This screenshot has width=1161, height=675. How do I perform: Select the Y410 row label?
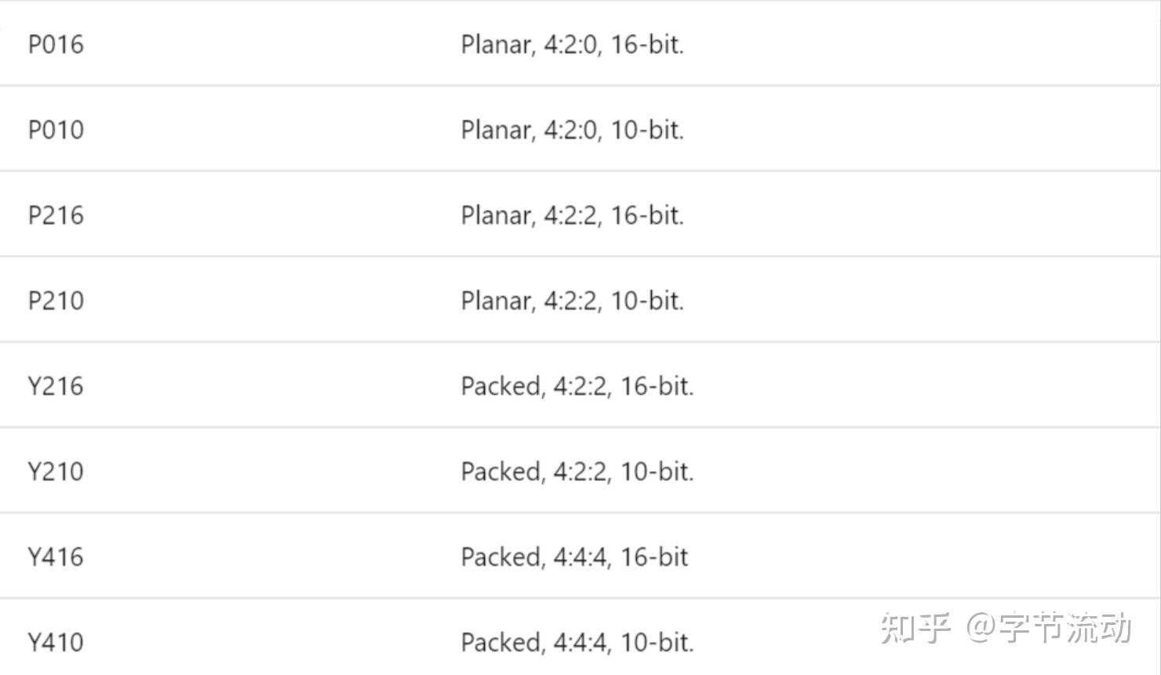[56, 644]
